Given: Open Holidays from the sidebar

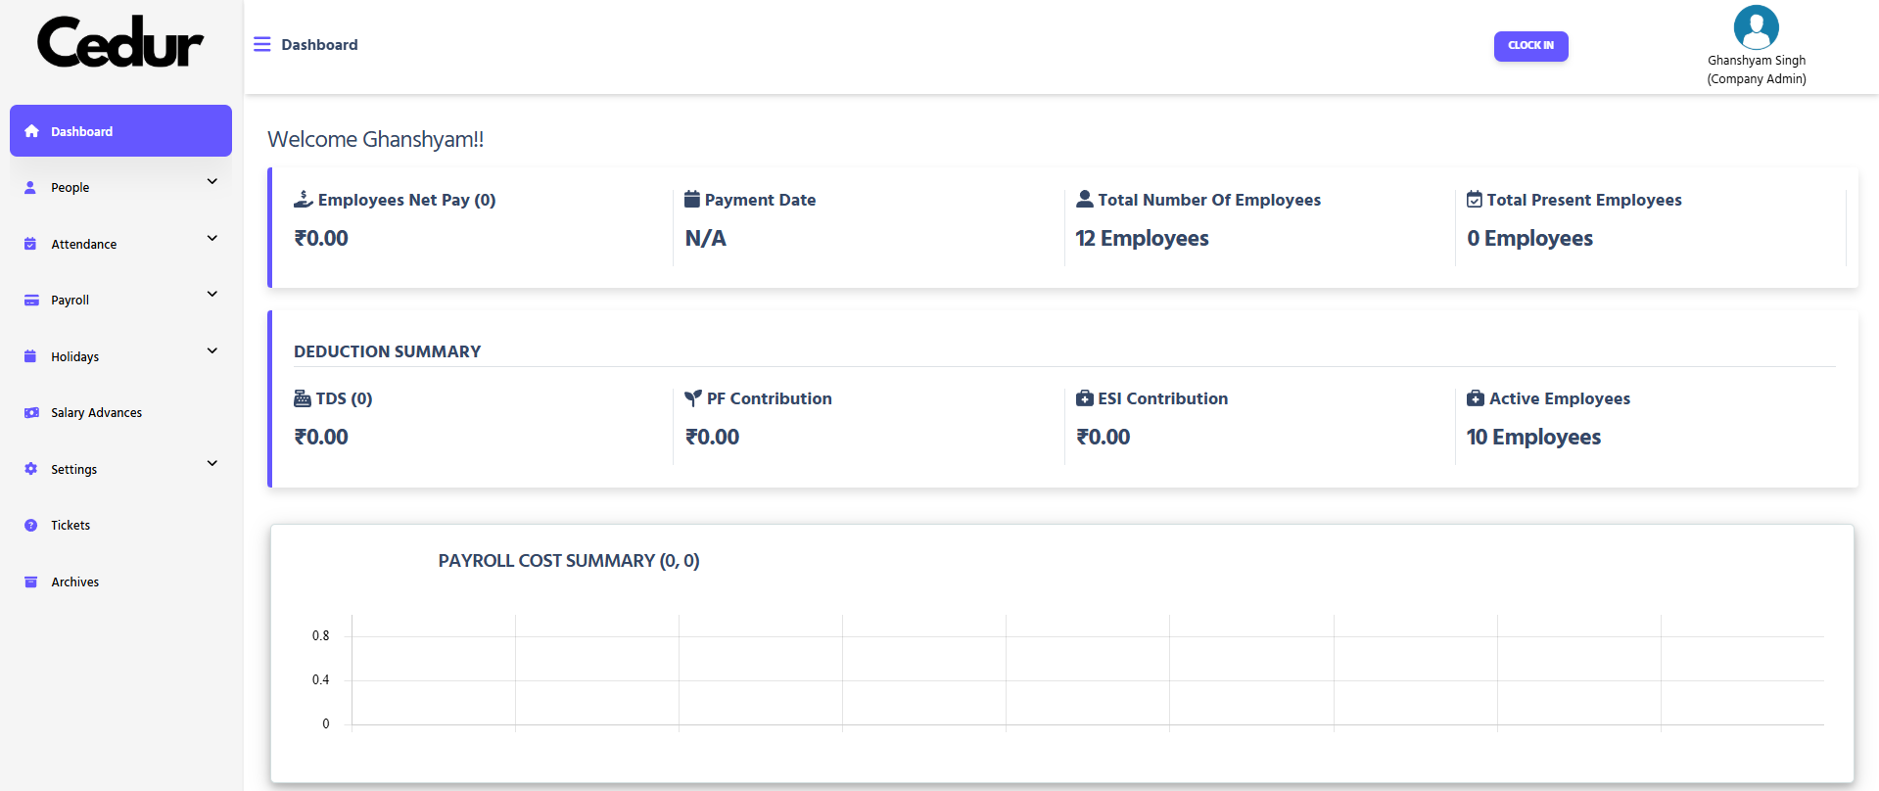Looking at the screenshot, I should (73, 356).
